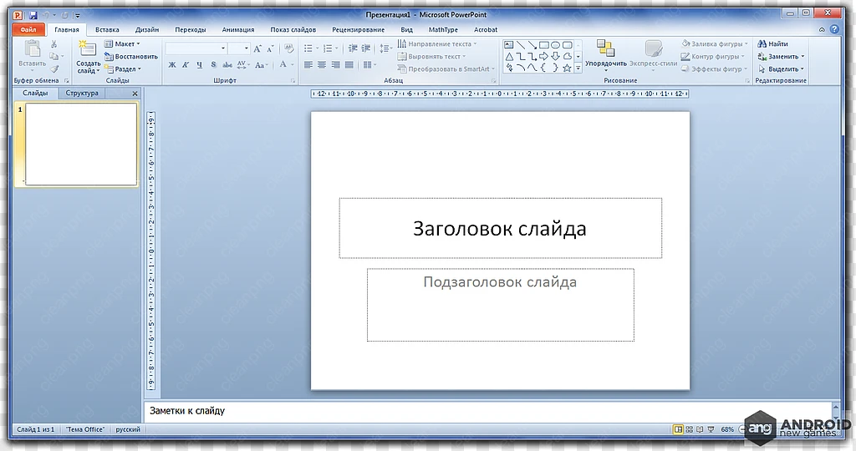
Task: Select the right arrow shape in the gallery
Action: [x=543, y=56]
